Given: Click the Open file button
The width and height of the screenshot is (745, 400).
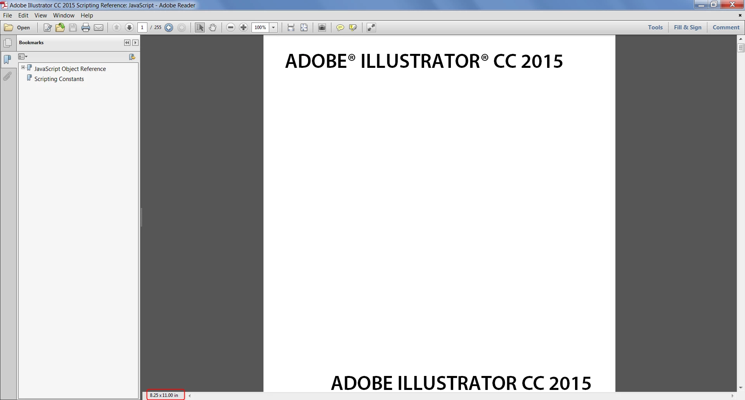Looking at the screenshot, I should 17,28.
